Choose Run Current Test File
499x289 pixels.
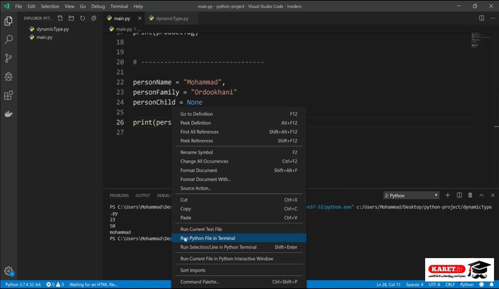(239, 229)
